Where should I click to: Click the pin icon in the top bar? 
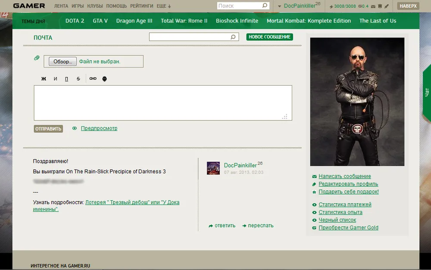(387, 6)
